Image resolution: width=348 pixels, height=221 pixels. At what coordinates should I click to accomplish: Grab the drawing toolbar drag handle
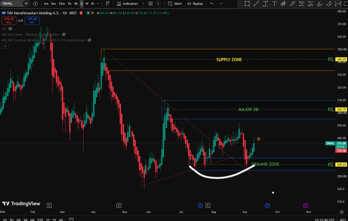239,4
